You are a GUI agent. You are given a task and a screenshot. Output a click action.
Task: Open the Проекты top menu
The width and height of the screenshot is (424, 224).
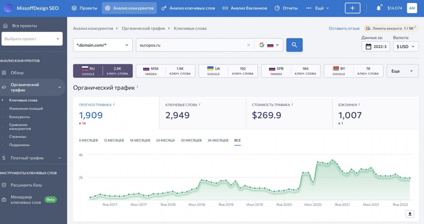point(84,8)
